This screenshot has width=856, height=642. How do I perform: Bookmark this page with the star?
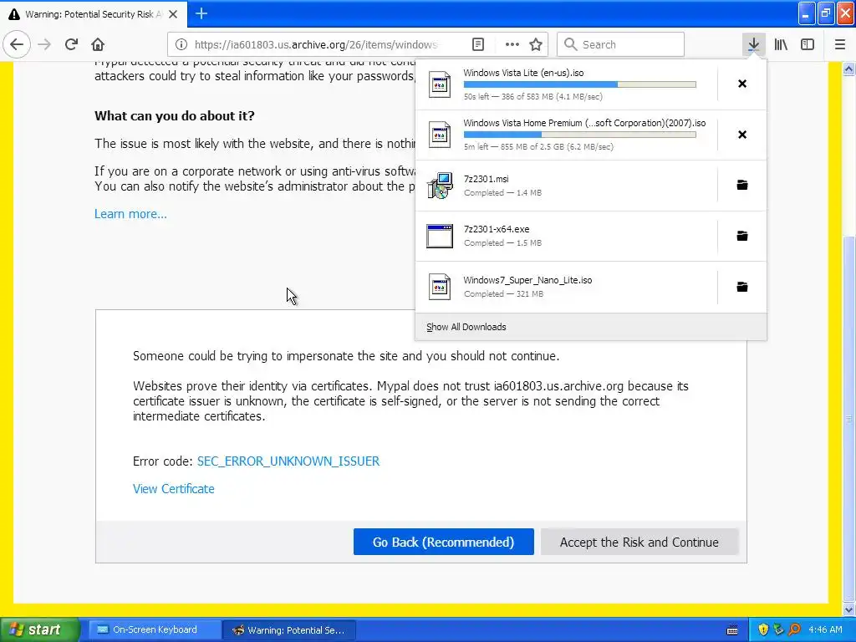(536, 44)
